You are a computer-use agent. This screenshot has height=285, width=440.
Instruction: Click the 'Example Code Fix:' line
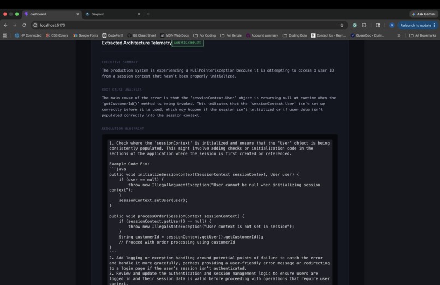click(x=129, y=164)
